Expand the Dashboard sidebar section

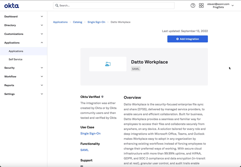click(x=23, y=16)
